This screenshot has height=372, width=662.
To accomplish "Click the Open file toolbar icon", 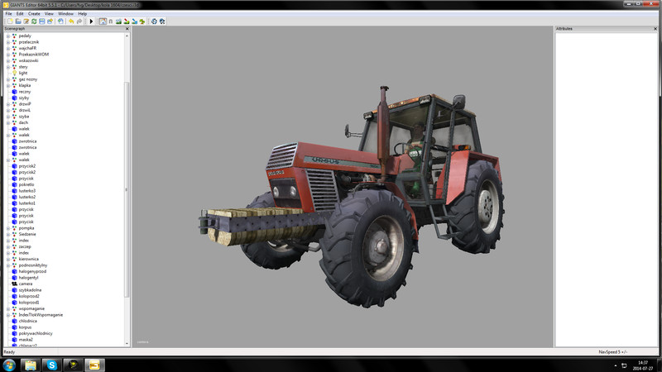I will pyautogui.click(x=17, y=21).
